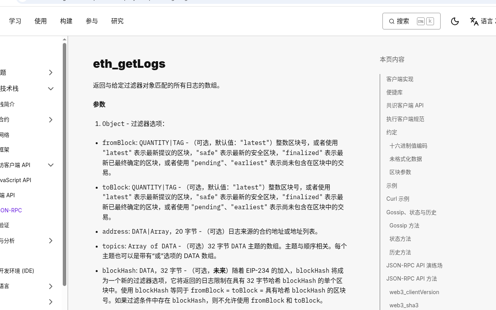Jump to 十六进制值编码 subsection
Screen dimensions: 496x310
[x=408, y=146]
